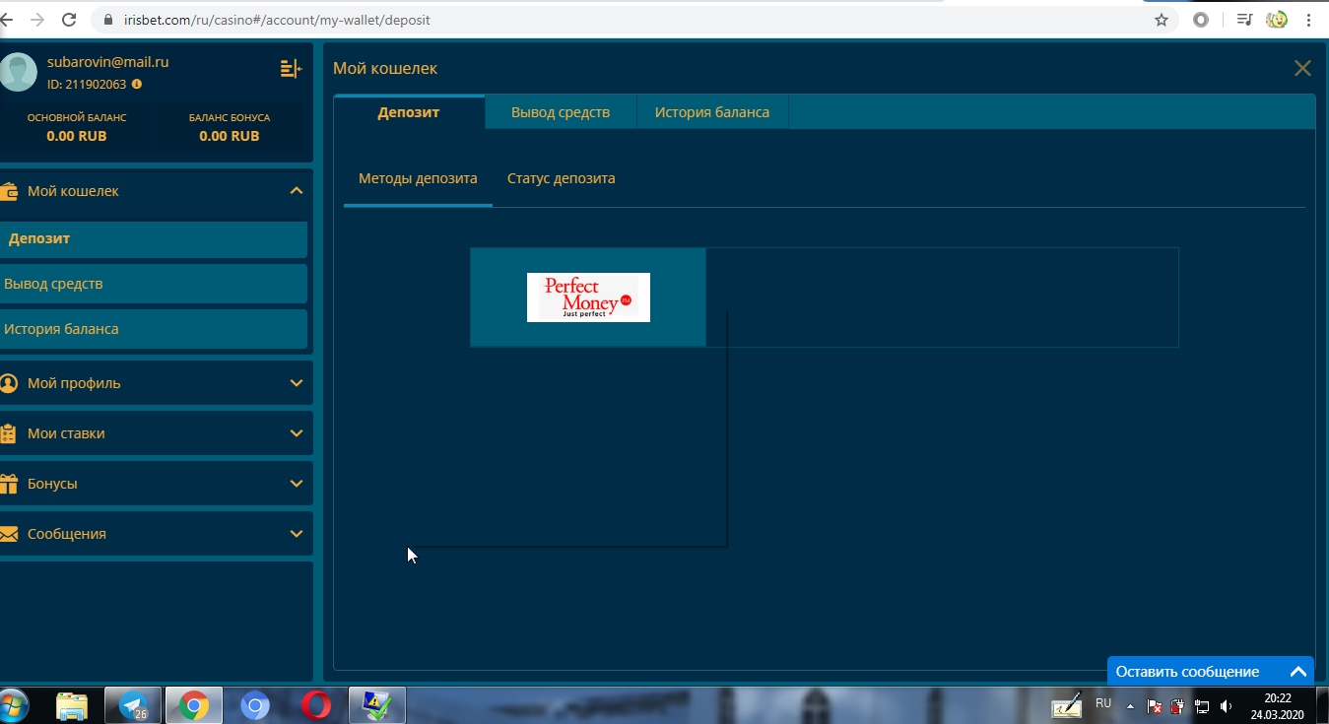Expand the Бонусы section chevron
Viewport: 1329px width, 724px height.
coord(297,484)
